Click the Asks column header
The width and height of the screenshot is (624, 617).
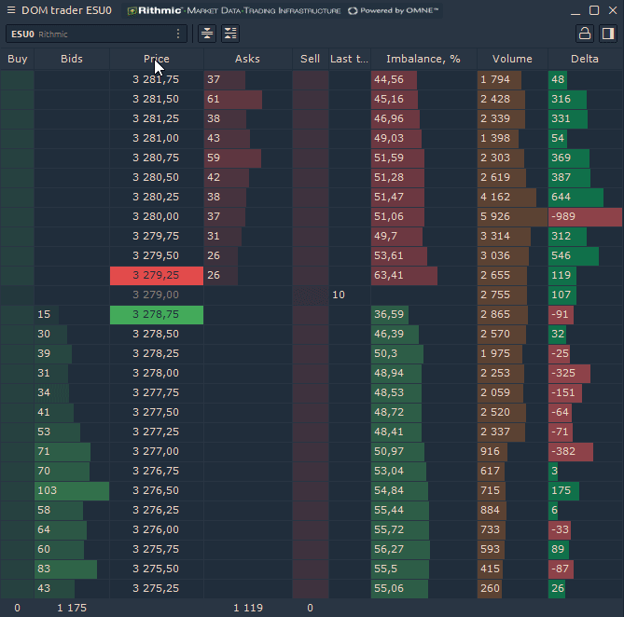point(247,59)
